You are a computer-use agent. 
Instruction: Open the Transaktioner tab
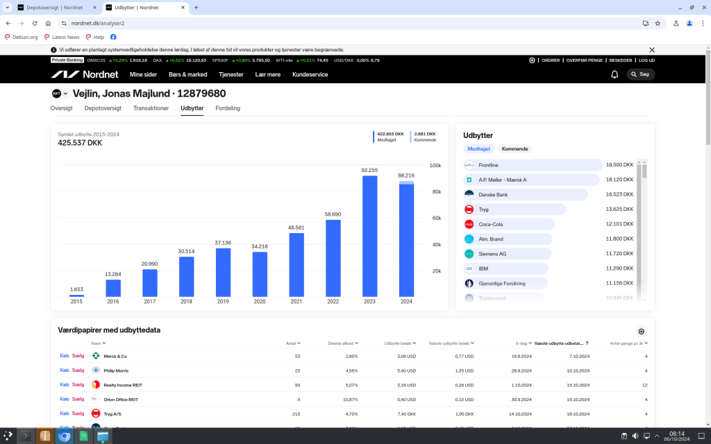pos(151,108)
